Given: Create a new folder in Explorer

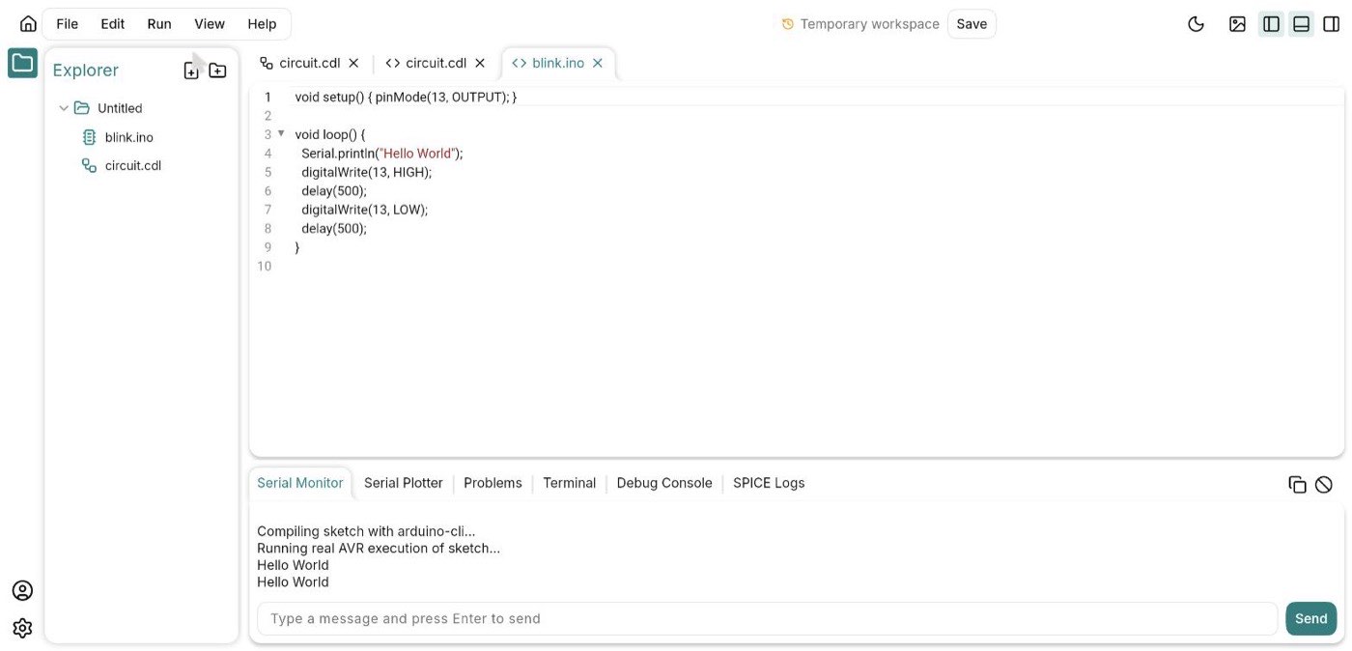Looking at the screenshot, I should (217, 71).
